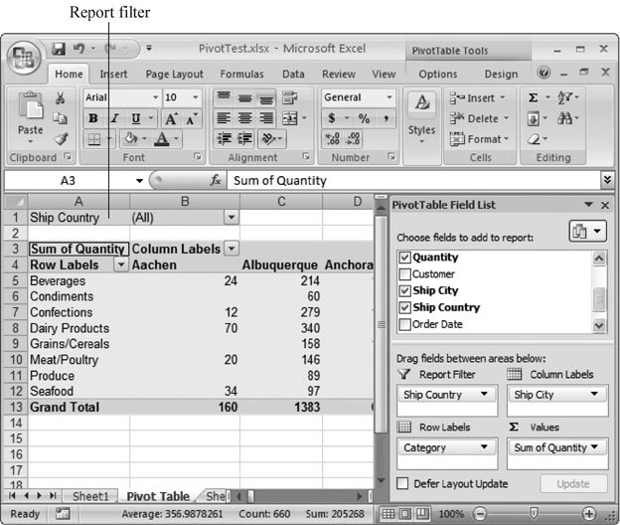Viewport: 620px width, 525px height.
Task: Enable Defer Layout Update checkbox
Action: point(403,483)
